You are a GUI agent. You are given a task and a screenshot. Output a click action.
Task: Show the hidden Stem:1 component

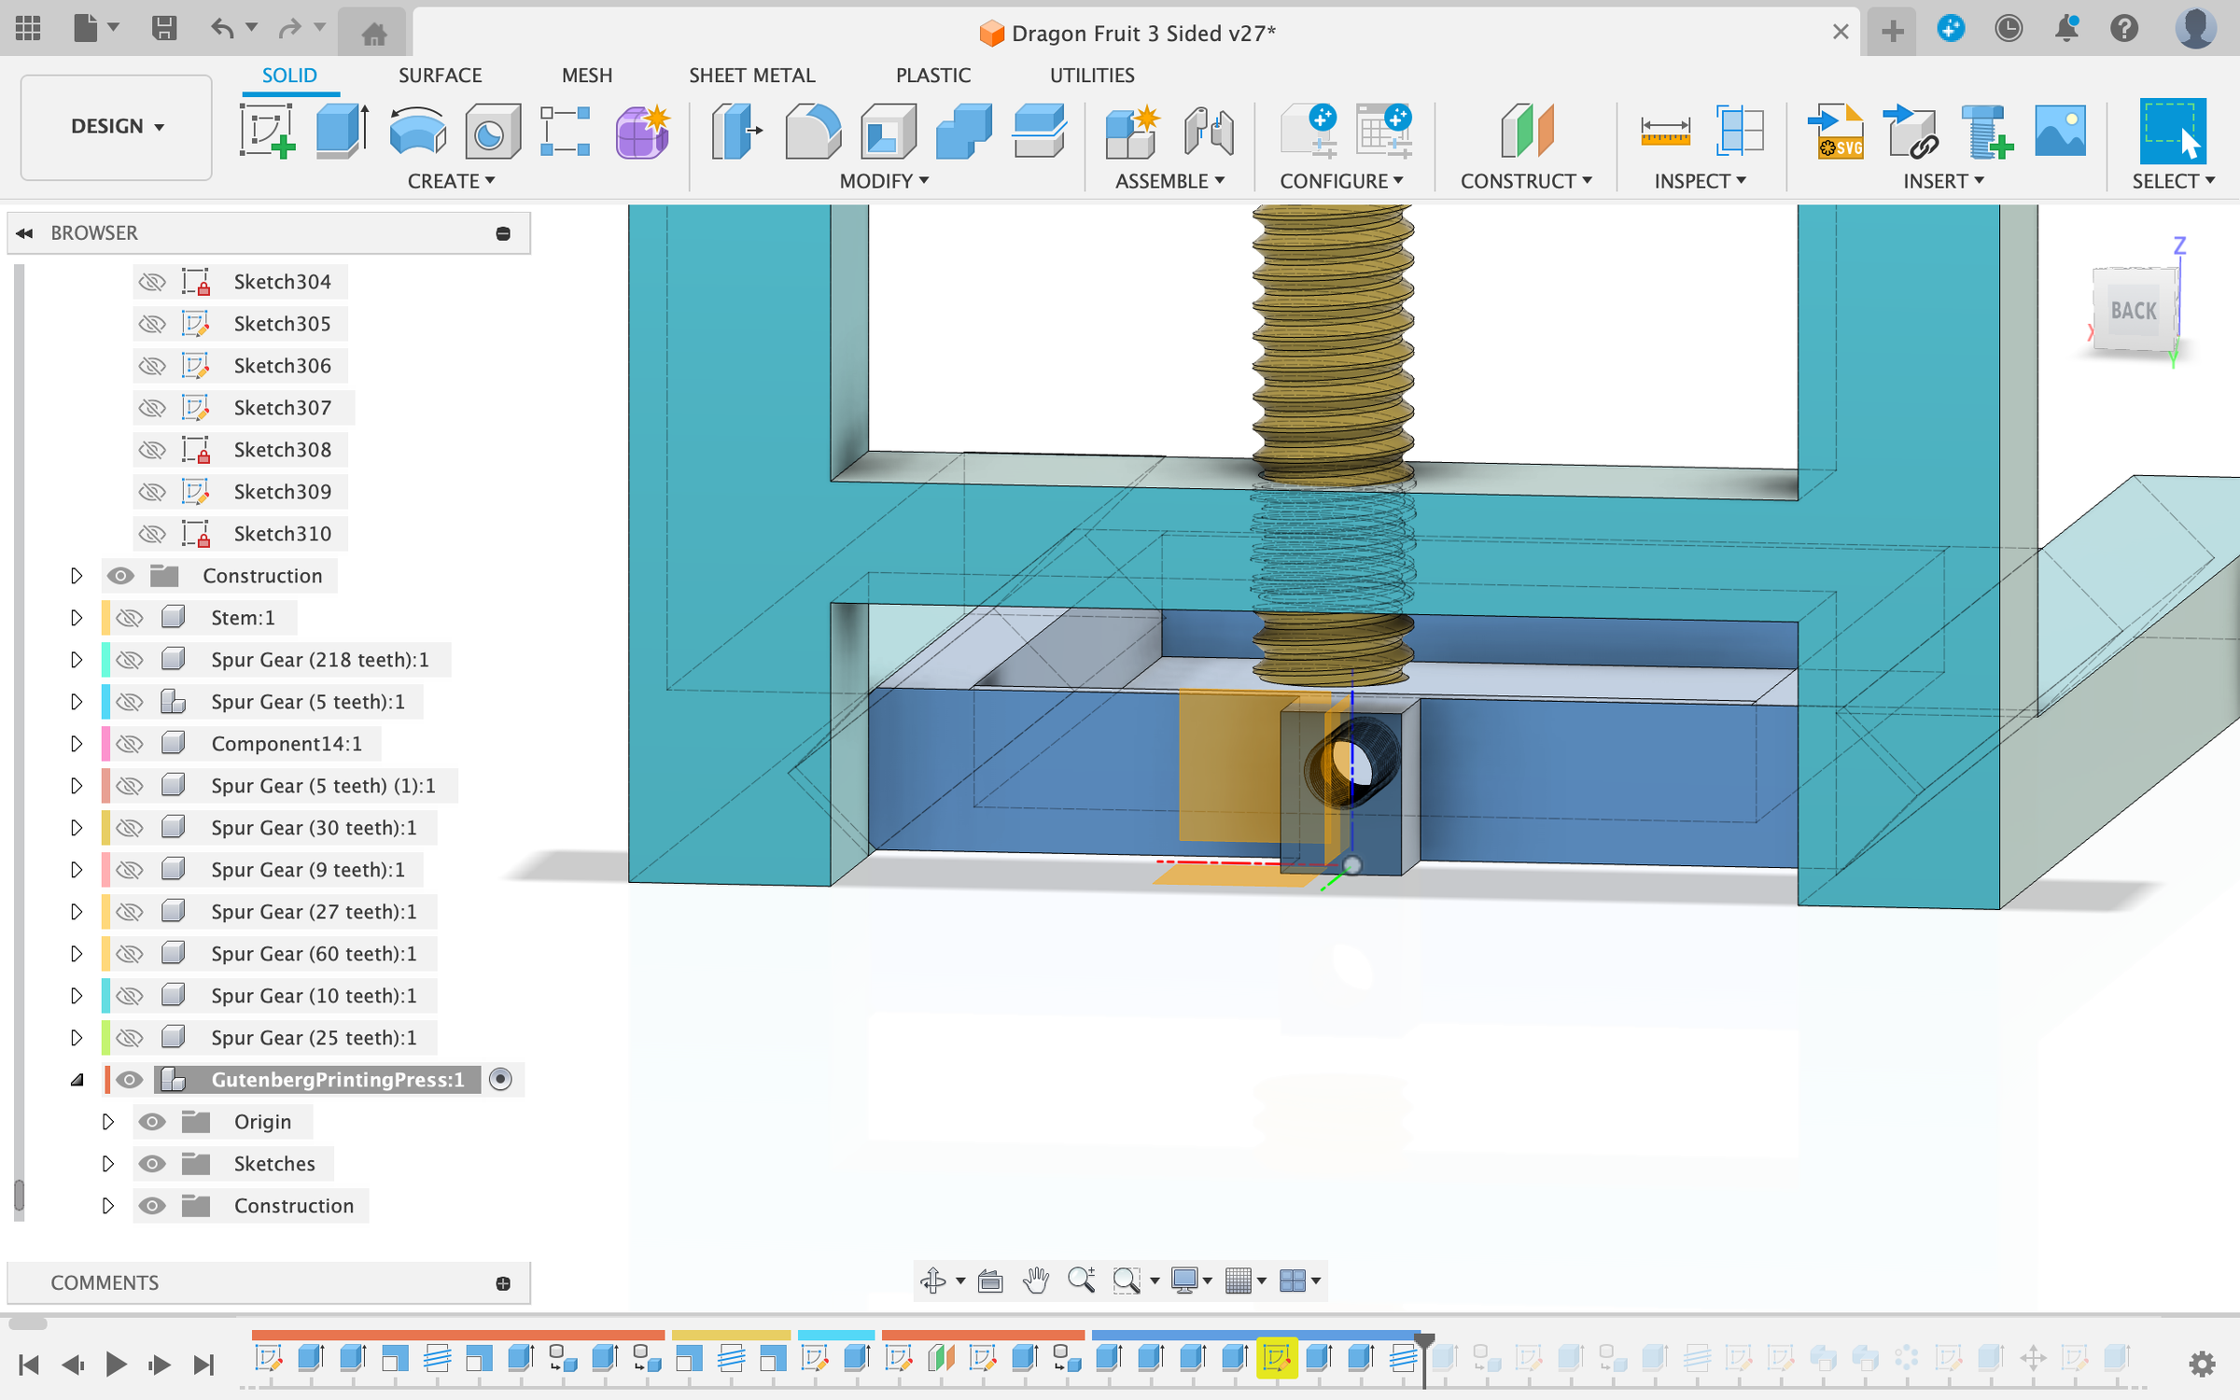130,618
